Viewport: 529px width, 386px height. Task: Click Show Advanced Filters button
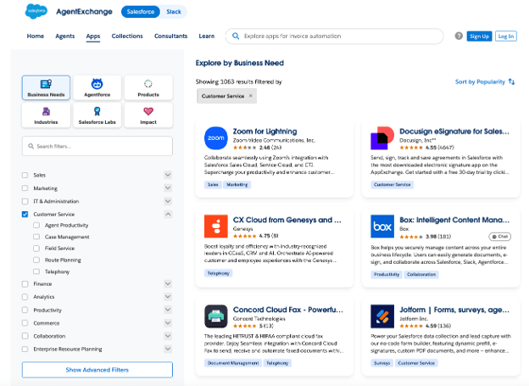tap(97, 370)
